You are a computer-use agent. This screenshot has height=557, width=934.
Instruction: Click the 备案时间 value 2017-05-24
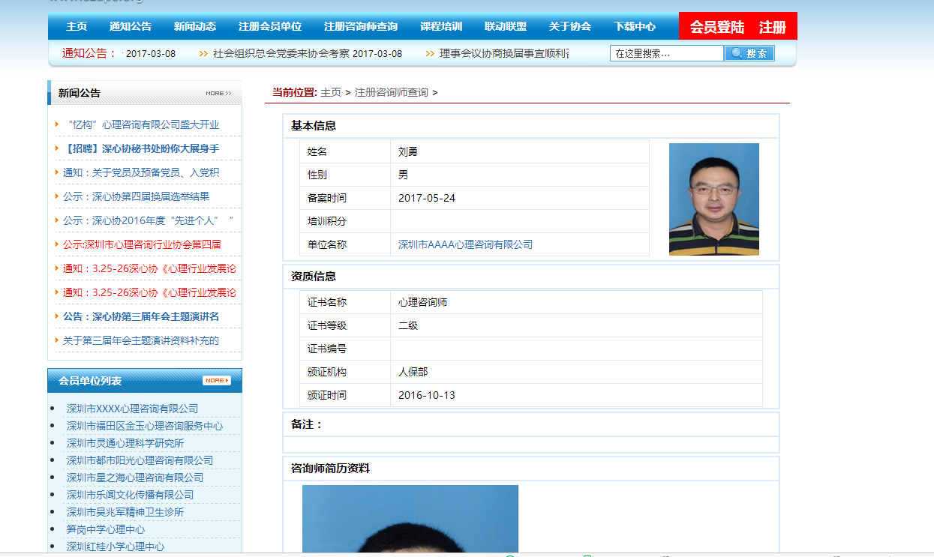click(427, 198)
